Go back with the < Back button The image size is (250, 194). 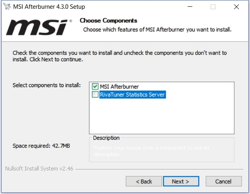pyautogui.click(x=144, y=181)
